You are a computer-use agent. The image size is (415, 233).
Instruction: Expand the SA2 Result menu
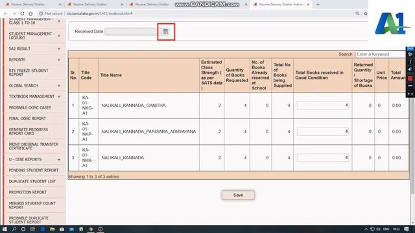[59, 49]
